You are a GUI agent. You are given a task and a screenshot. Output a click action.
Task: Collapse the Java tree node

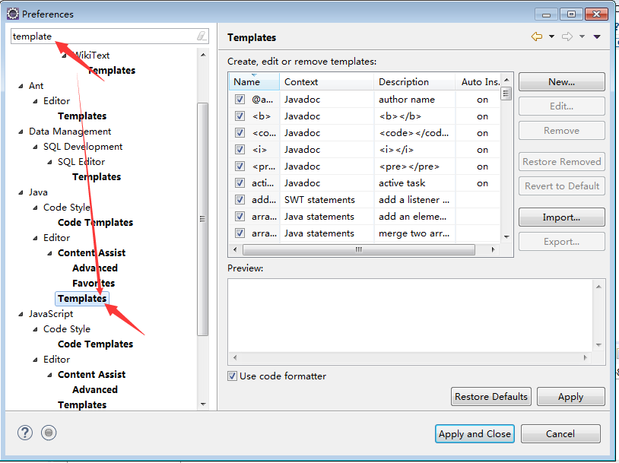coord(21,192)
